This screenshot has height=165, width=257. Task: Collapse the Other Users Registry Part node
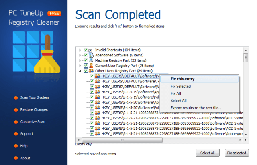pos(80,71)
